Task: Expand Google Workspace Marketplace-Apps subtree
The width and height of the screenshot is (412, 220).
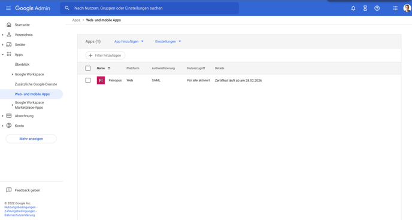Action: [x=12, y=105]
